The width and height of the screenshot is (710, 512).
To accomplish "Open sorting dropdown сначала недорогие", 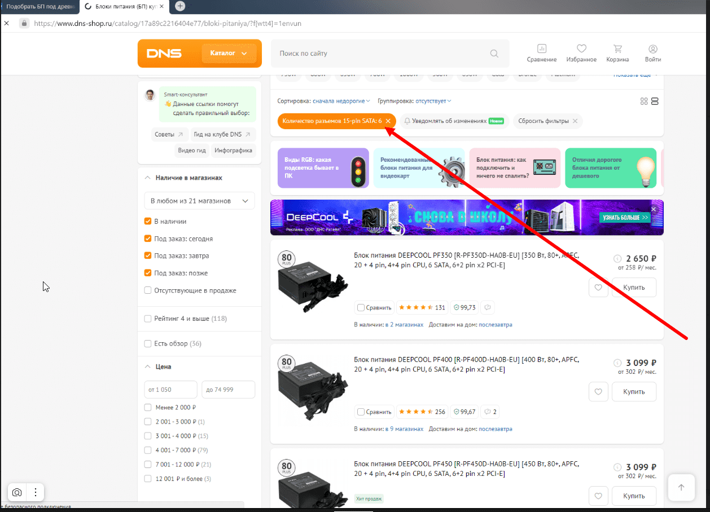I will 341,101.
